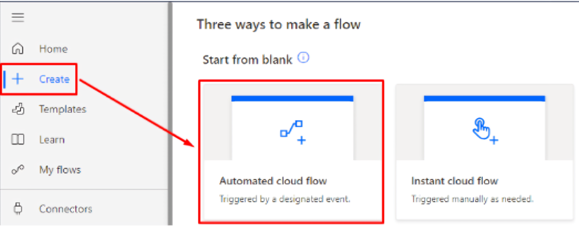Screen dimensions: 579x232
Task: Open Connectors in sidebar
Action: tap(66, 209)
